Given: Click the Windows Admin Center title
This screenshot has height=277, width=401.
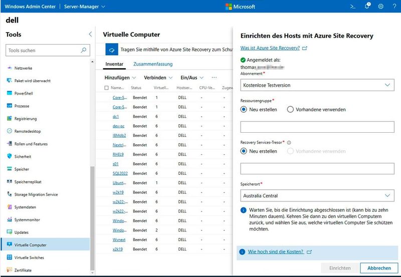Looking at the screenshot, I should [x=30, y=7].
